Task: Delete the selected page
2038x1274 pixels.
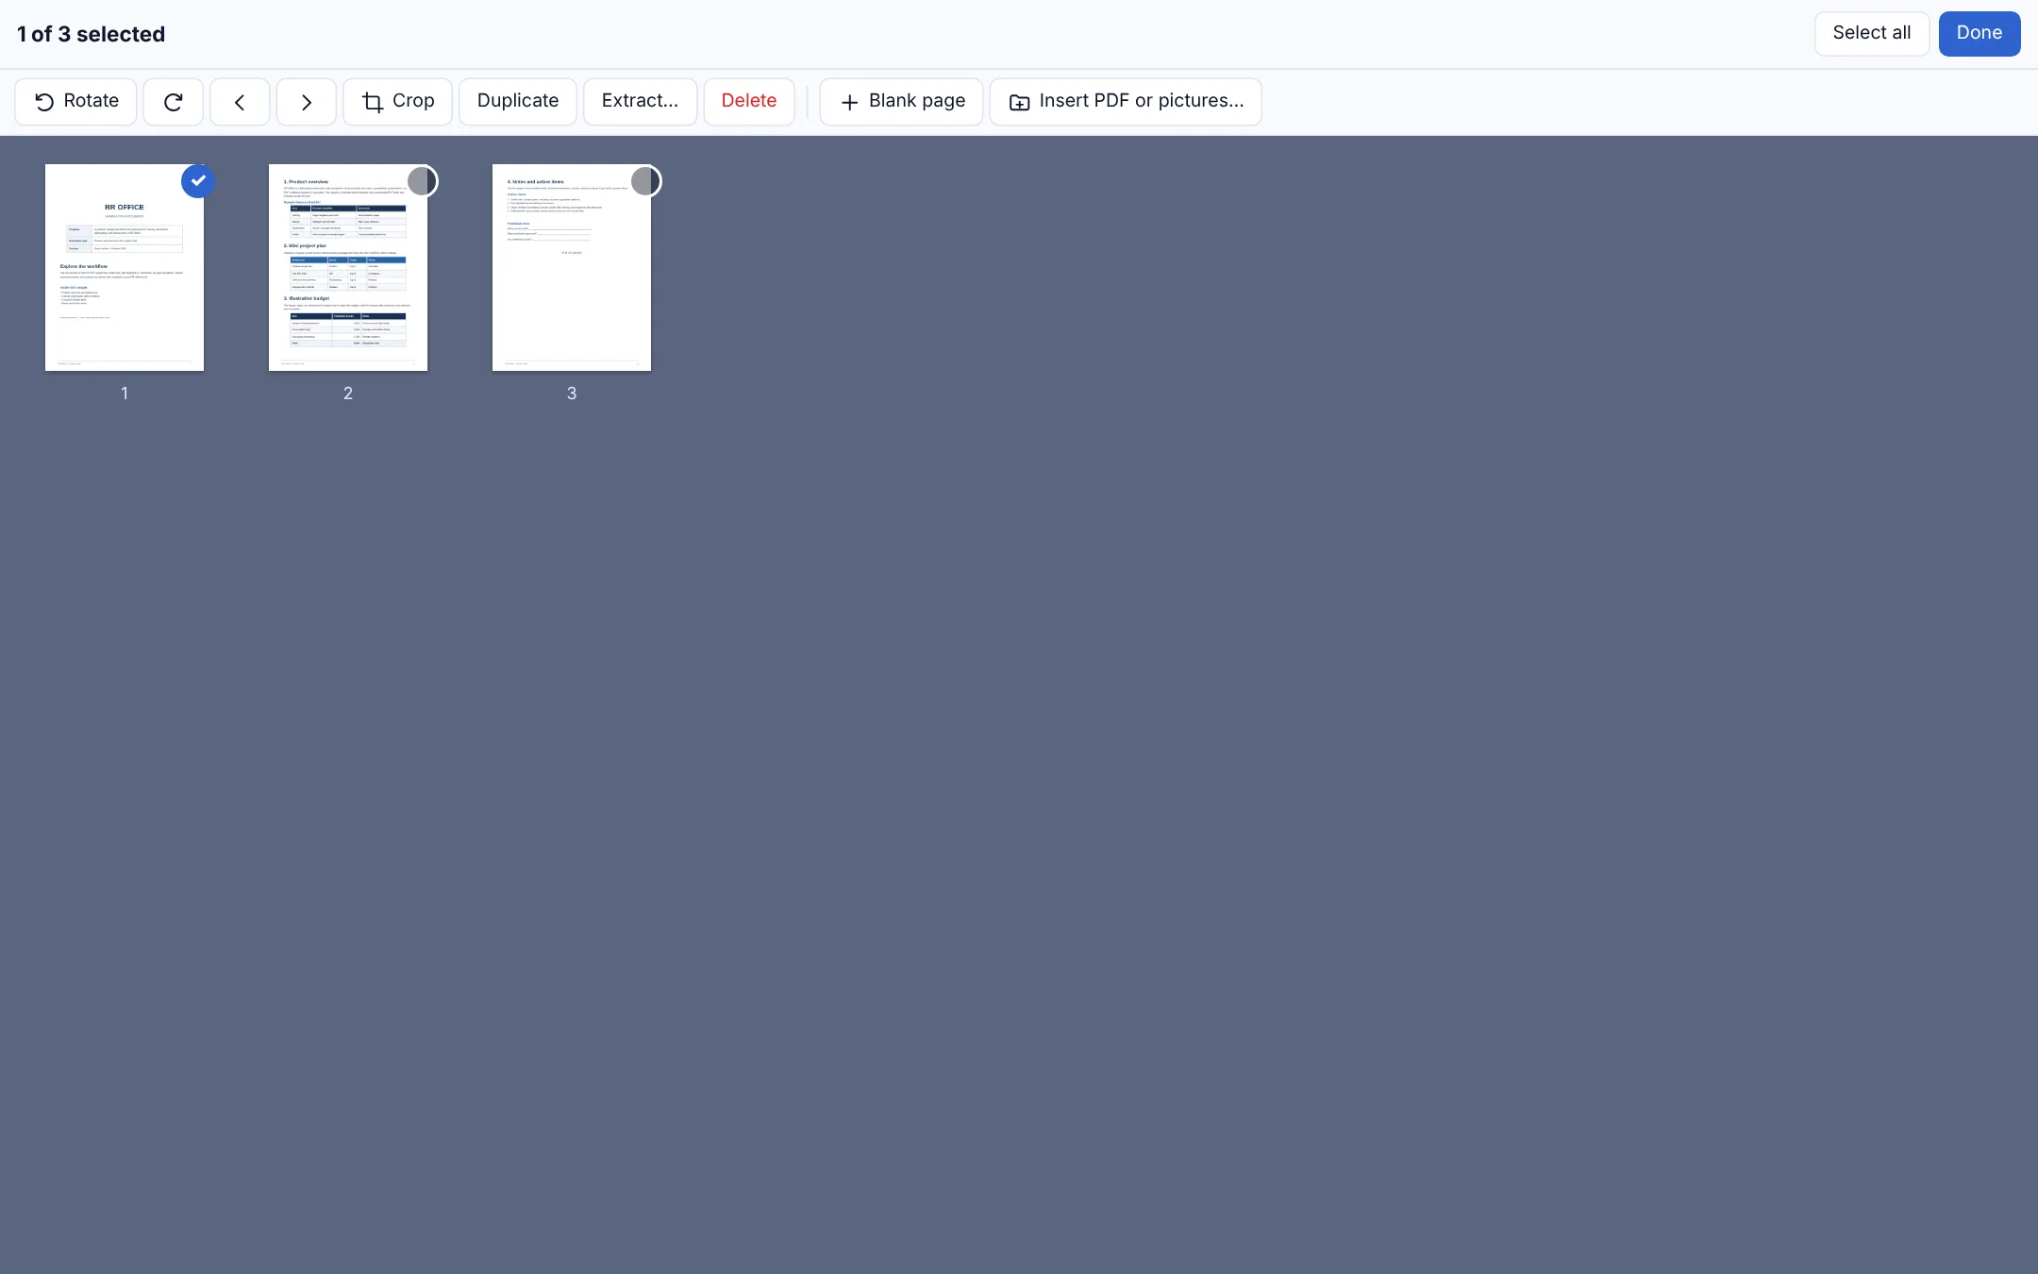Action: (749, 101)
